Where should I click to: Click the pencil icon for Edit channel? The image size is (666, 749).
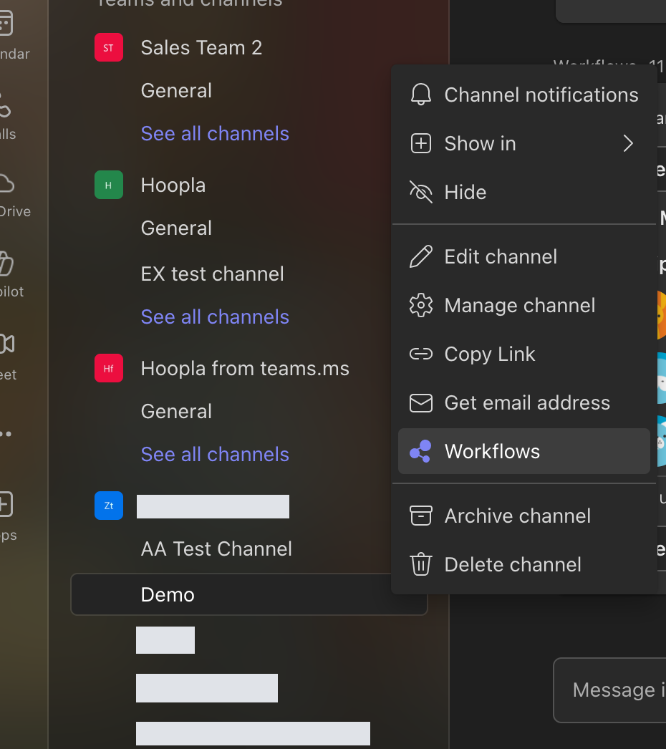(420, 256)
